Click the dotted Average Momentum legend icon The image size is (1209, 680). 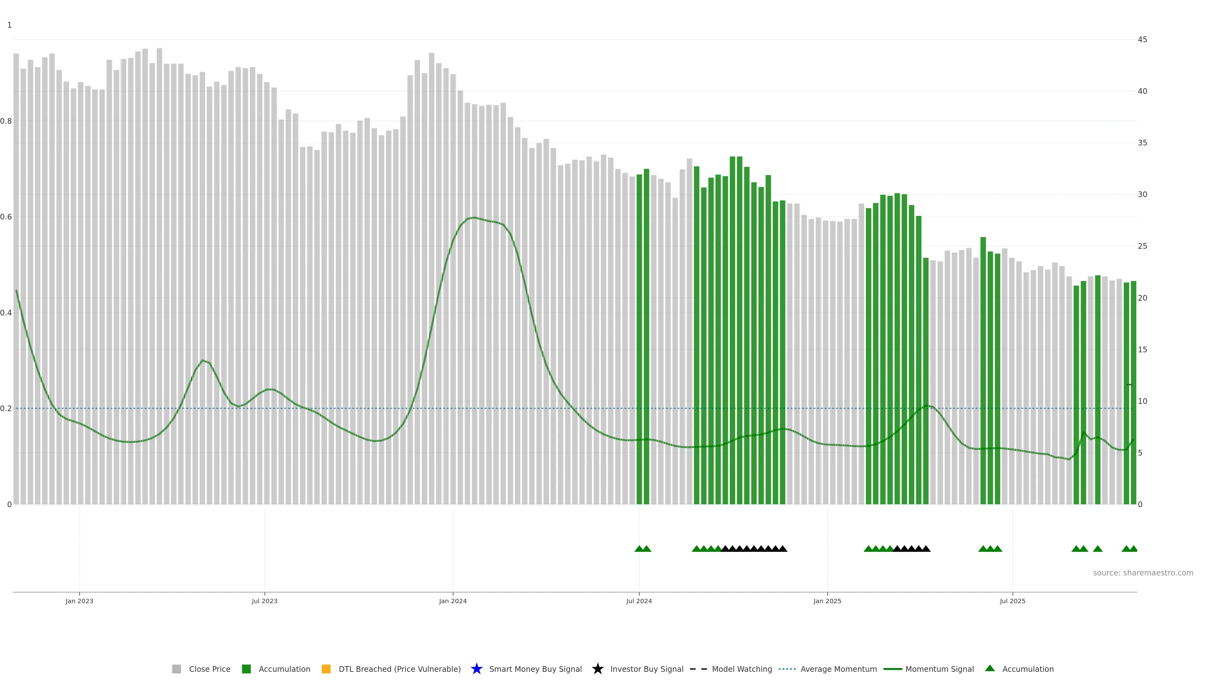787,669
